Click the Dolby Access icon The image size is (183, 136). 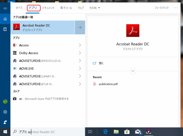(x=15, y=53)
